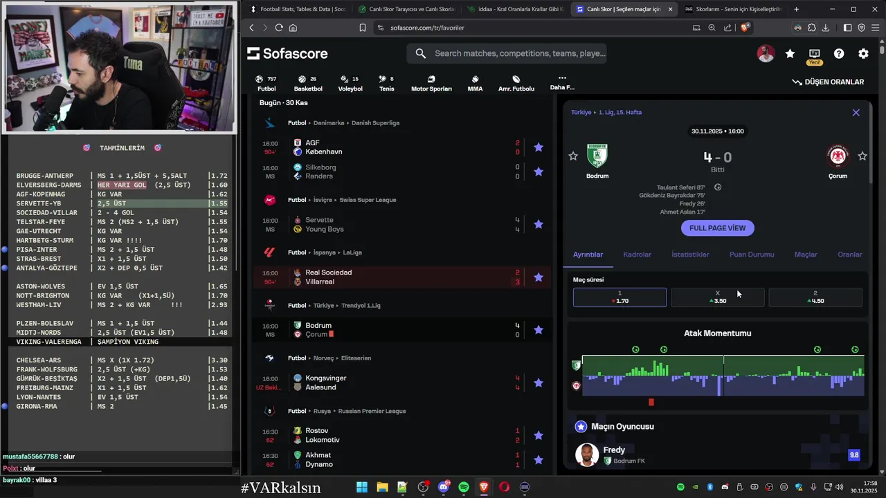Screen dimensions: 886x498
Task: Bookmark the current page
Action: 362,28
